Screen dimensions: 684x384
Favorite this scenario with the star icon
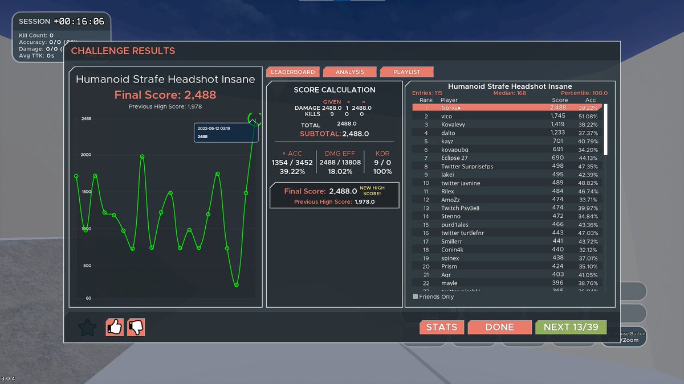87,327
